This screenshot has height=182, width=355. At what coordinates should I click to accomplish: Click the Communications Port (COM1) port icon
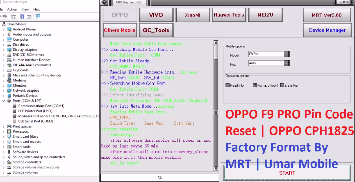[x=15, y=106]
